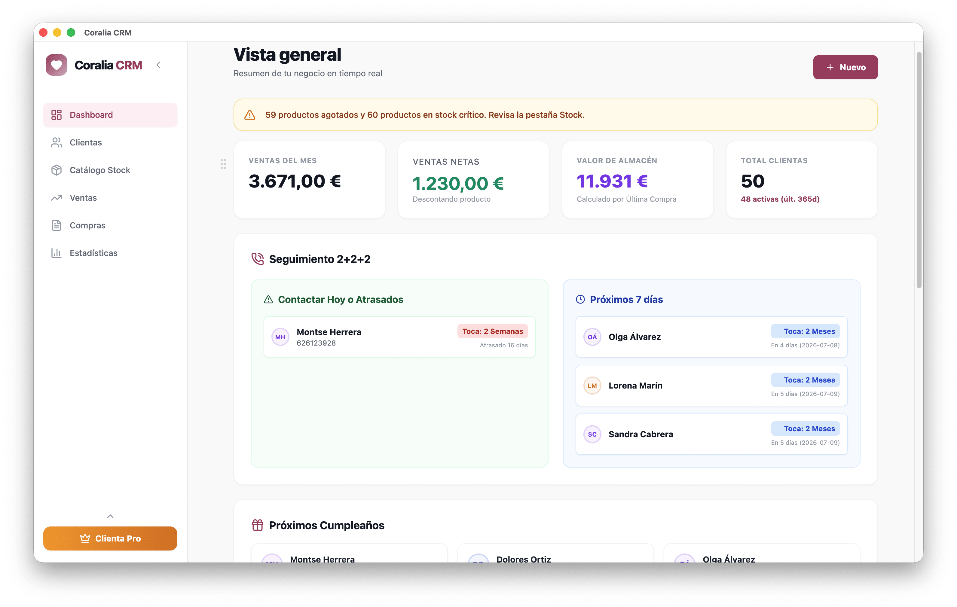This screenshot has height=607, width=957.
Task: View Estadísticas page
Action: pos(110,253)
